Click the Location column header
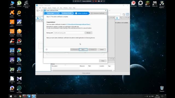 pos(102,66)
